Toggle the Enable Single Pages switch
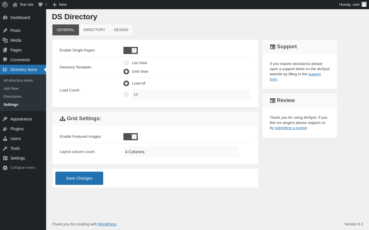 tap(131, 50)
